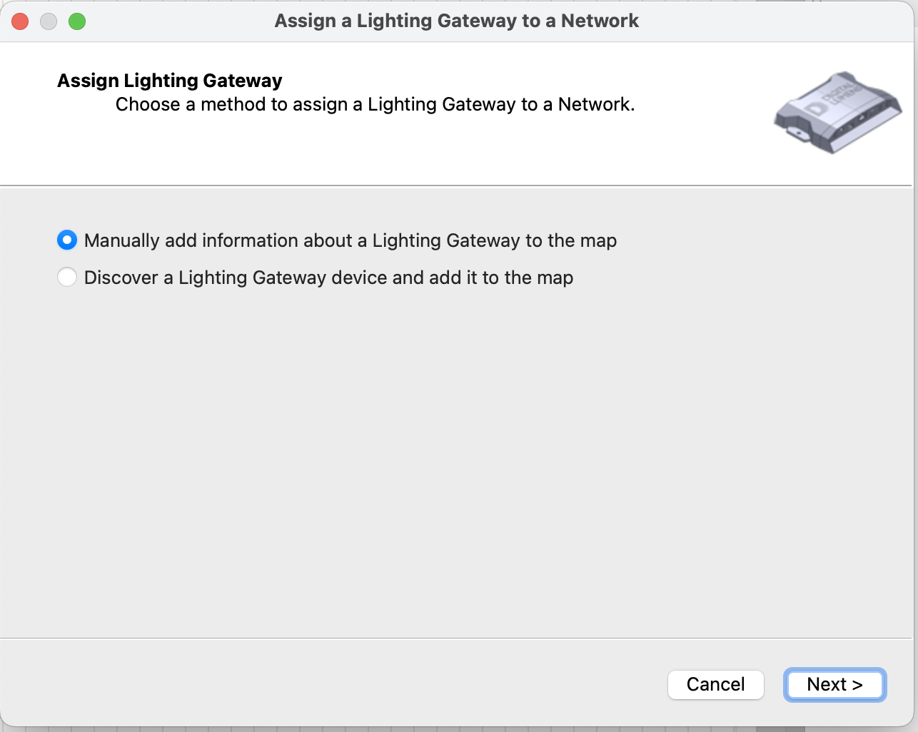Click the Lighting Gateway device image
This screenshot has width=918, height=732.
tap(837, 112)
